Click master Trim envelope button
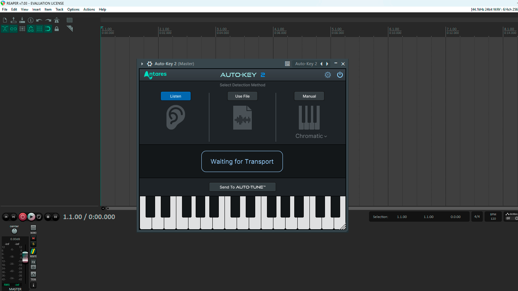 33,274
